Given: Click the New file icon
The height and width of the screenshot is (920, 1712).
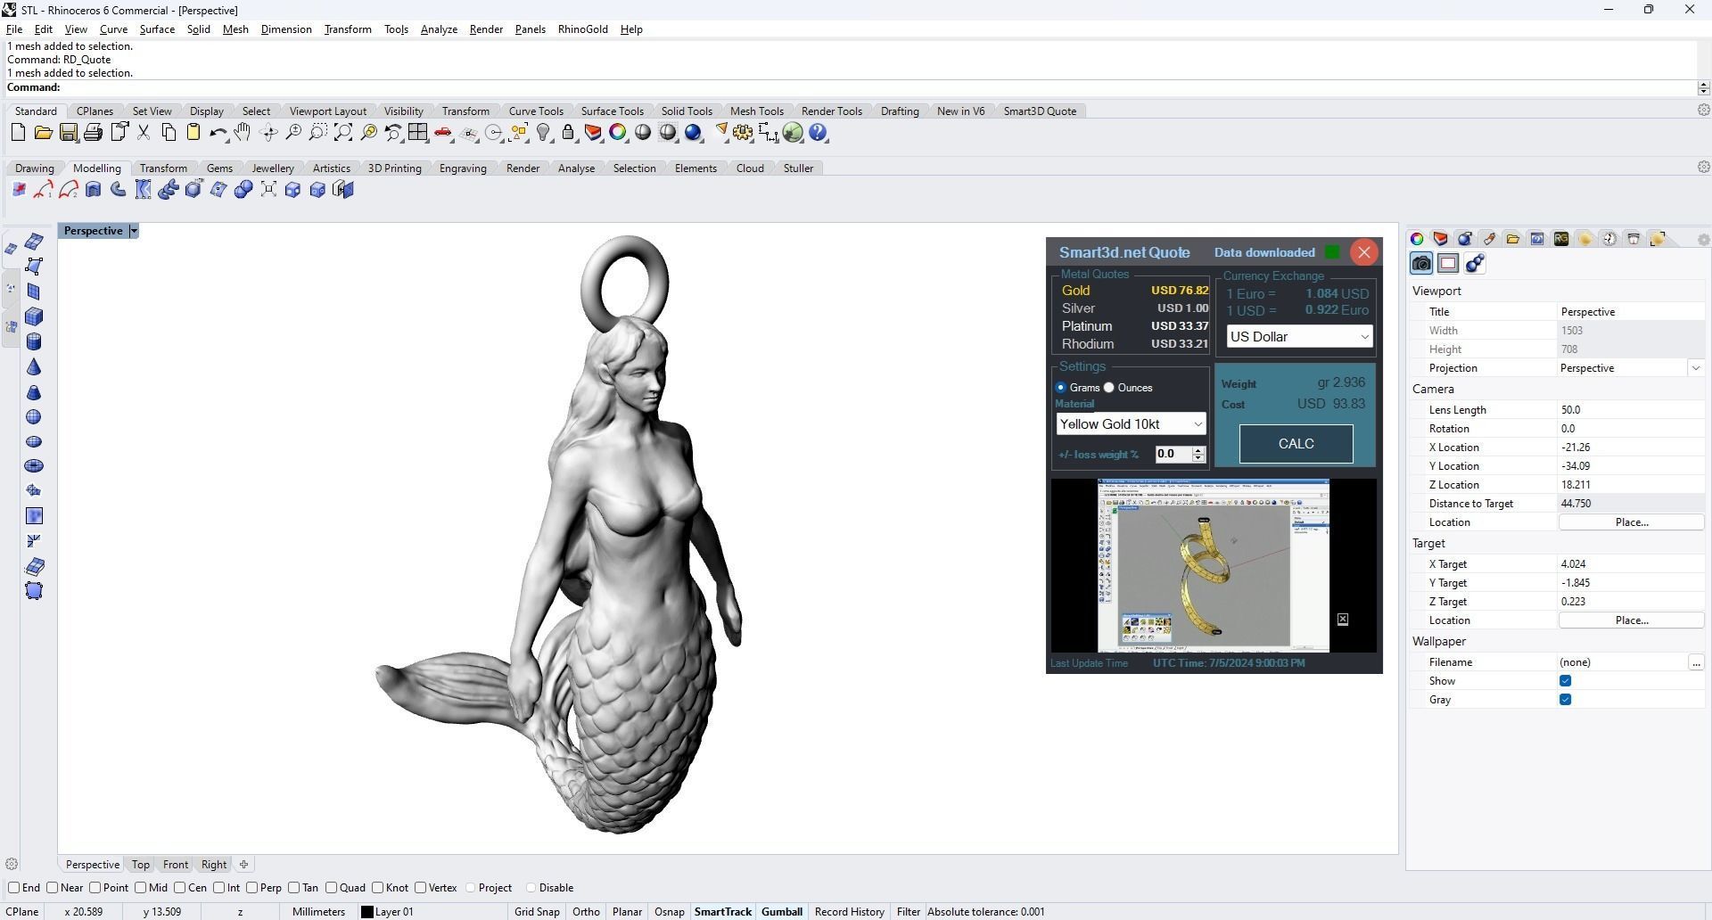Looking at the screenshot, I should coord(18,133).
